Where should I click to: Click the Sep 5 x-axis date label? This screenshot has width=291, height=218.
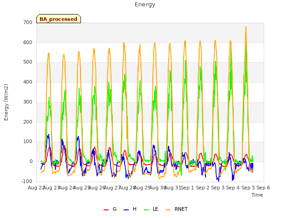click(x=248, y=188)
